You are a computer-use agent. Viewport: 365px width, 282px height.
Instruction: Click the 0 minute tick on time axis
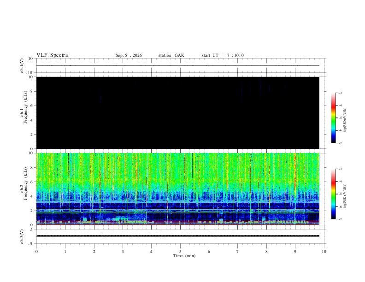36,252
